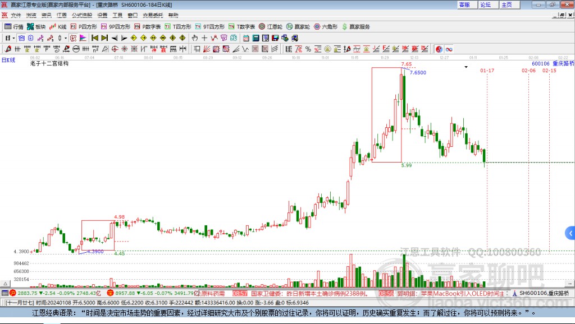Toggle the highlighted blue pattern icon
This screenshot has height=324, width=575.
point(21,38)
